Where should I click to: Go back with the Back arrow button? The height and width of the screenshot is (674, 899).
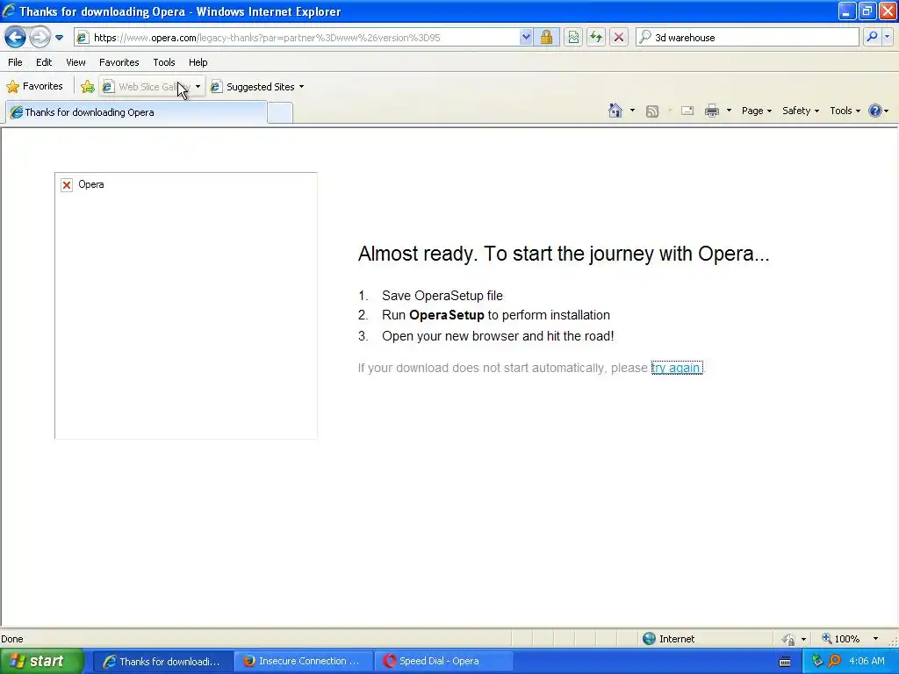point(15,38)
